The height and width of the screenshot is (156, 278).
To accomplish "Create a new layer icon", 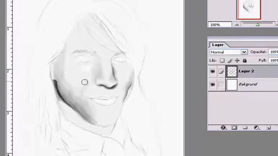I will [x=268, y=127].
